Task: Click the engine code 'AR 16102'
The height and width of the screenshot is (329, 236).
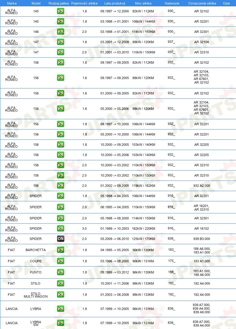Action: pyautogui.click(x=202, y=228)
